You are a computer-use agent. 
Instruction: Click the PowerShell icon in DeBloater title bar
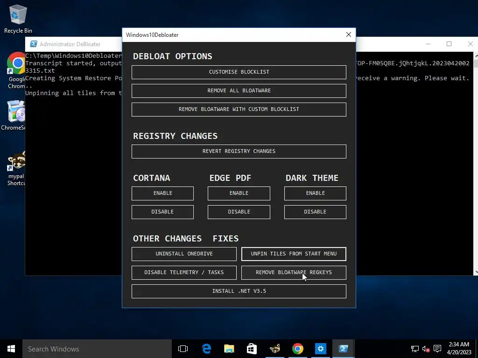click(x=34, y=44)
